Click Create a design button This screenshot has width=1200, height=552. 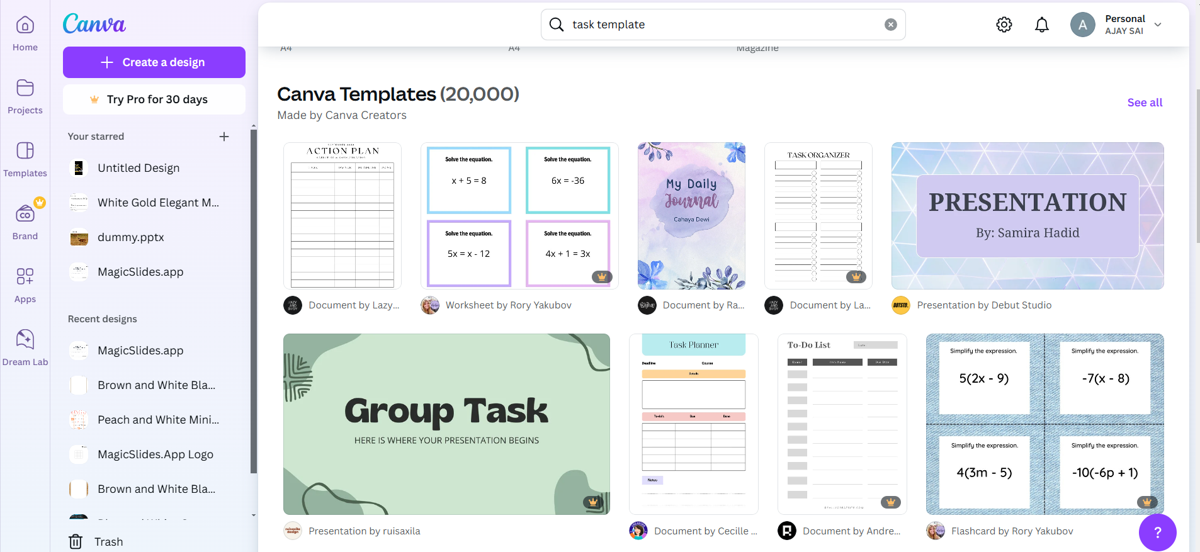tap(154, 62)
